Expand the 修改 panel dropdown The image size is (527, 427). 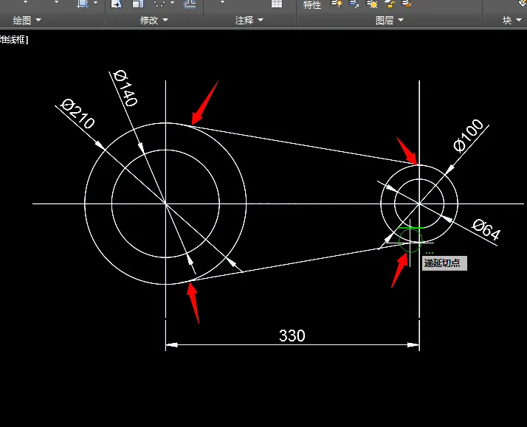154,20
